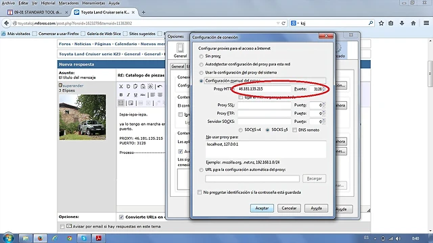Click the 'No usar proxy para' text area
The width and height of the screenshot is (433, 243).
pyautogui.click(x=266, y=149)
